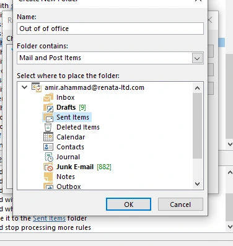Click the Inbox folder icon
The height and width of the screenshot is (246, 233).
pos(48,97)
